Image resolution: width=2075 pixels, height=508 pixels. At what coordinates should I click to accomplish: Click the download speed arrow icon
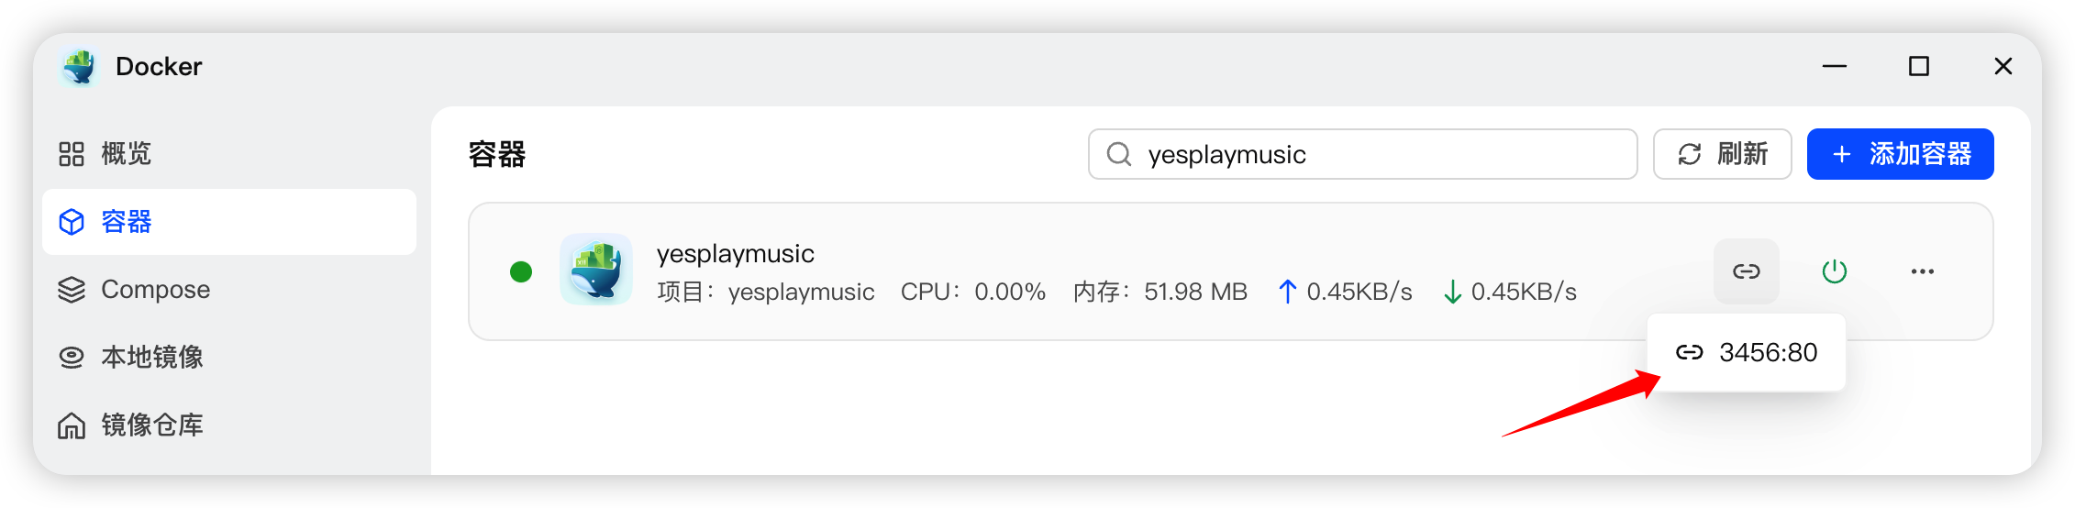click(x=1452, y=292)
